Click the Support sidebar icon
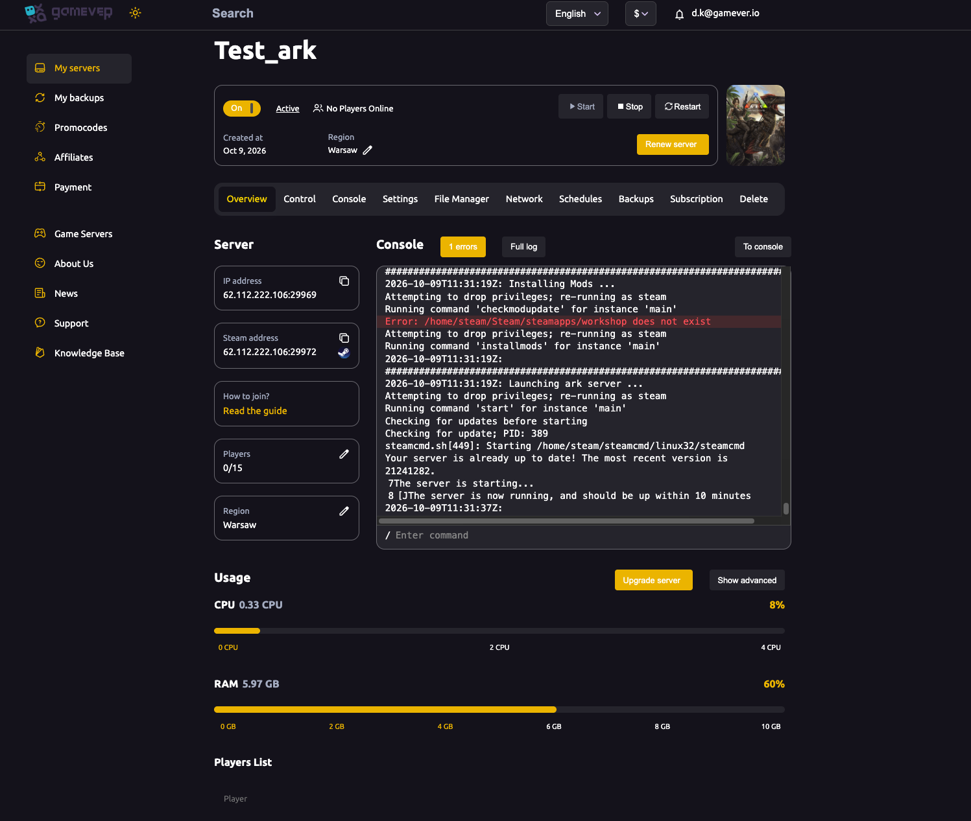 (x=40, y=323)
